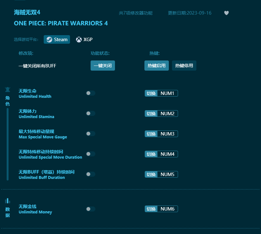Image resolution: width=261 pixels, height=234 pixels.
Task: Enable Unlimited Special Move Duration
Action: pyautogui.click(x=91, y=154)
